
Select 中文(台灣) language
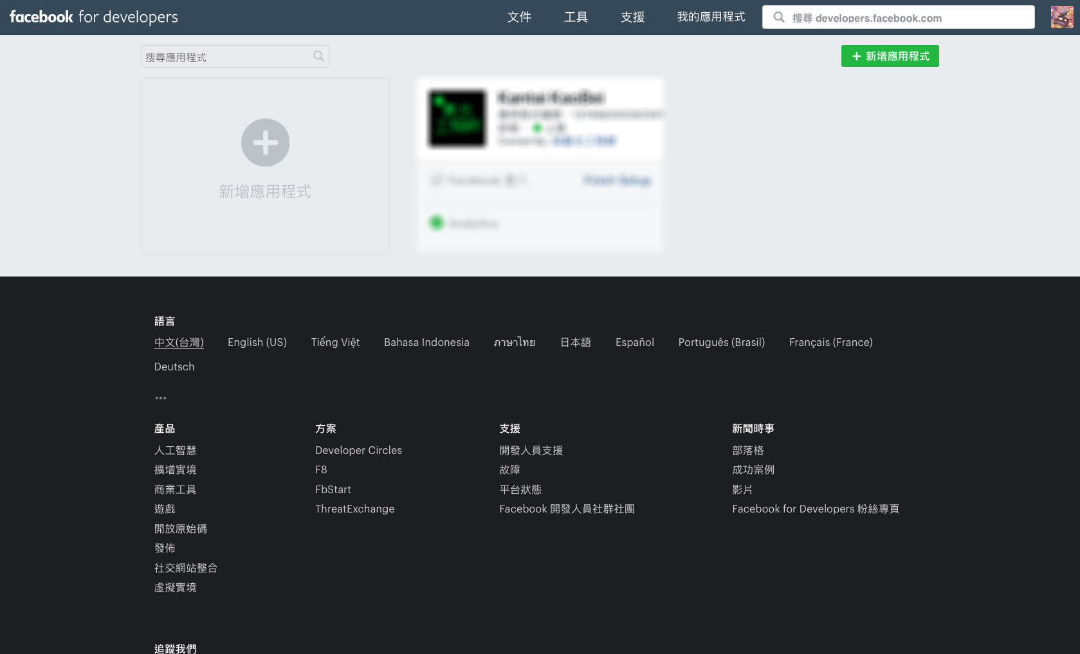pyautogui.click(x=179, y=342)
